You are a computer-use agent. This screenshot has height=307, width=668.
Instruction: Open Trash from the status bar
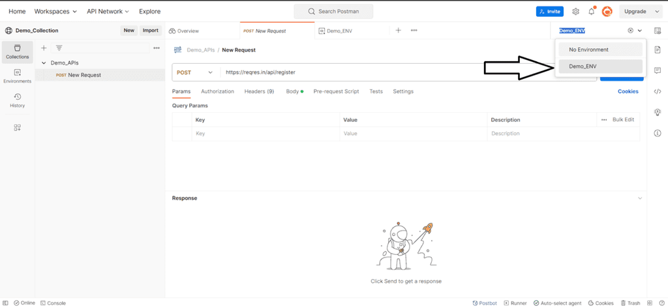click(631, 303)
